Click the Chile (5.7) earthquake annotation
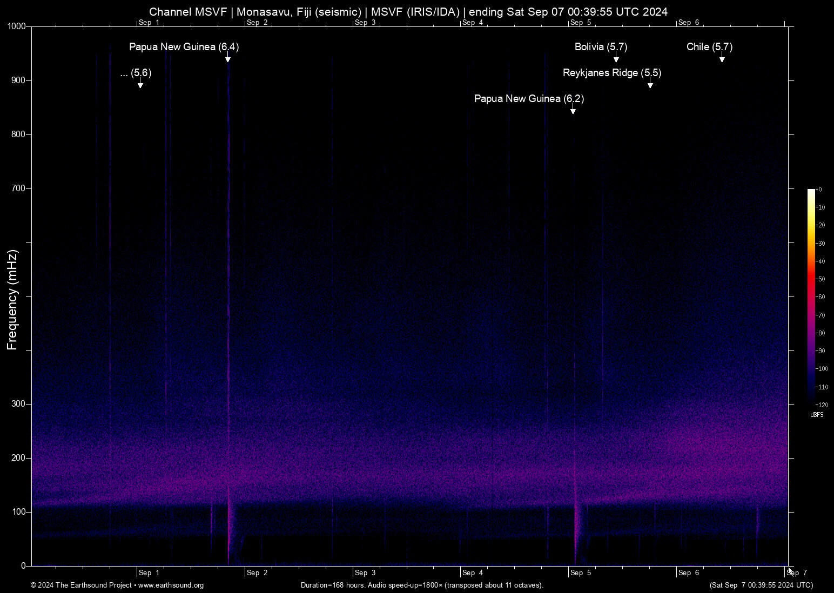The image size is (834, 593). coord(709,47)
